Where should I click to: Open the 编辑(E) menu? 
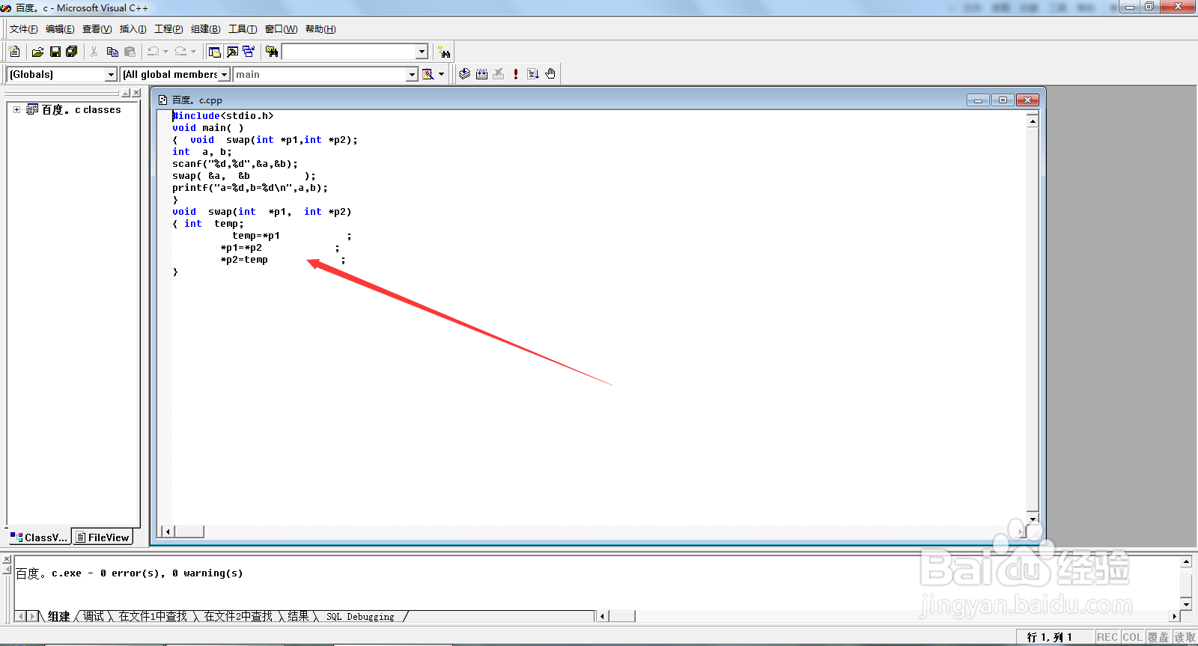pyautogui.click(x=60, y=29)
